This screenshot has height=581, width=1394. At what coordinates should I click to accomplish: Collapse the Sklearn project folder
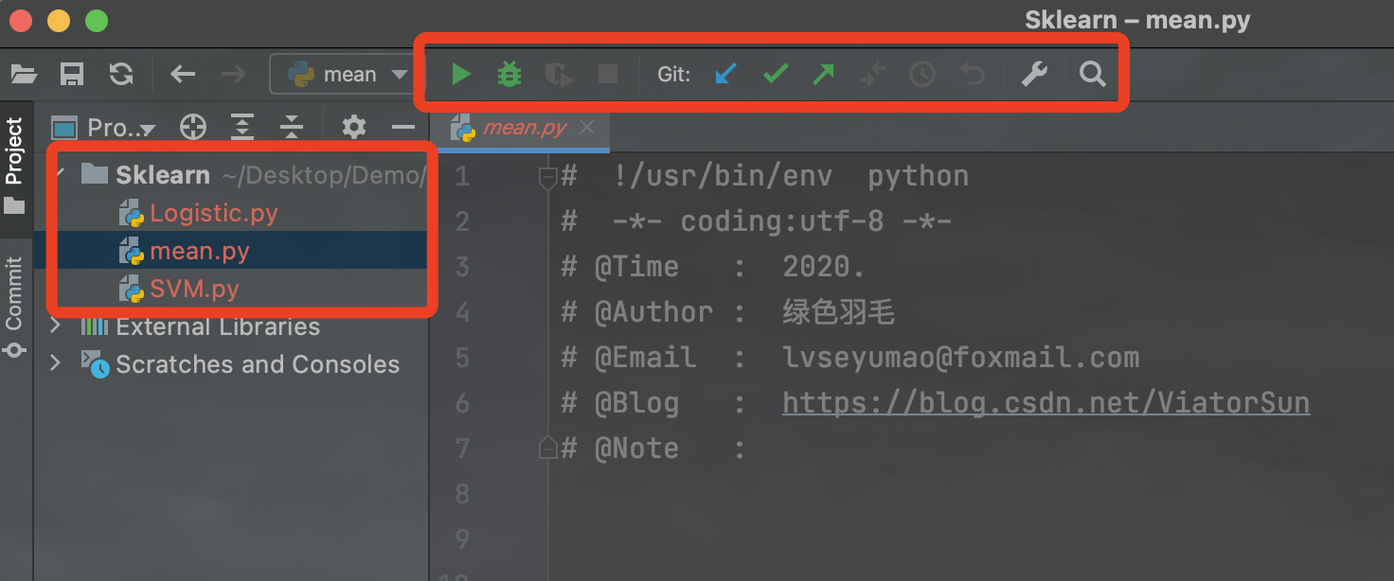coord(61,174)
